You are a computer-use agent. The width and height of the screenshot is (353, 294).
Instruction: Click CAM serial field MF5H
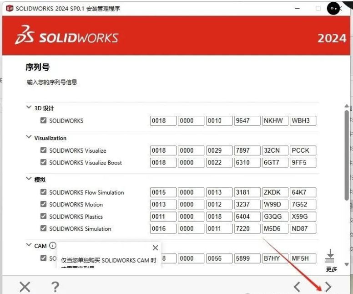point(303,258)
